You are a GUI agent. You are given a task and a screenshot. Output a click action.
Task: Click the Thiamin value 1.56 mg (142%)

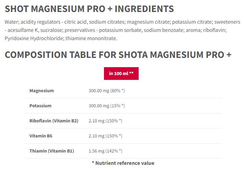(x=105, y=151)
